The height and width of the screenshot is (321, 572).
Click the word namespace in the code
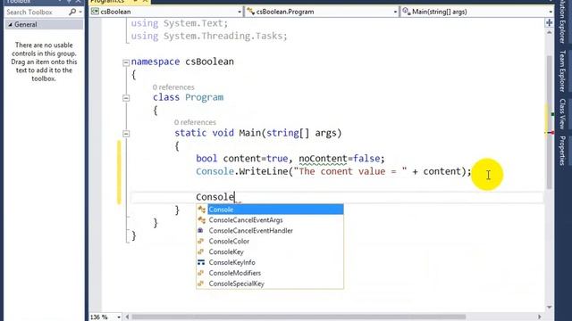point(155,62)
